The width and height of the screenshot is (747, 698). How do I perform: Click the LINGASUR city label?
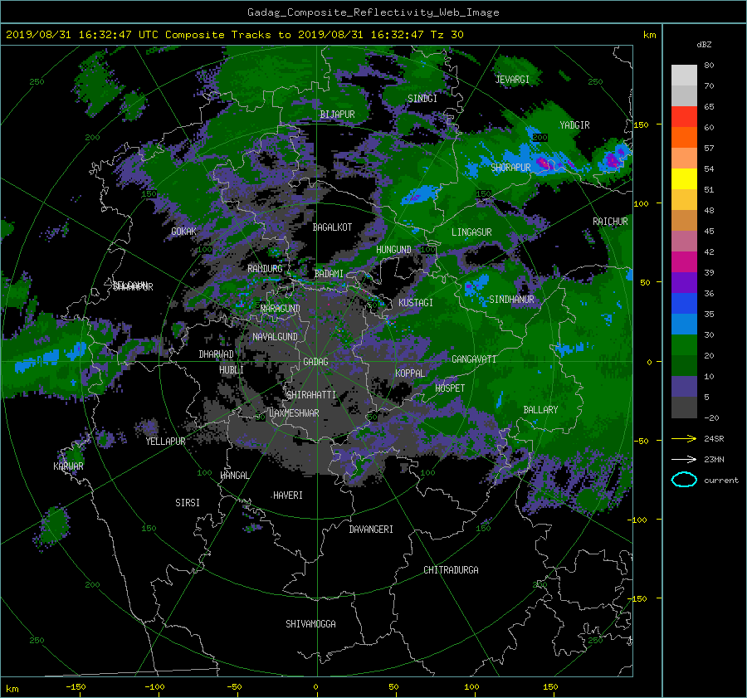click(471, 232)
